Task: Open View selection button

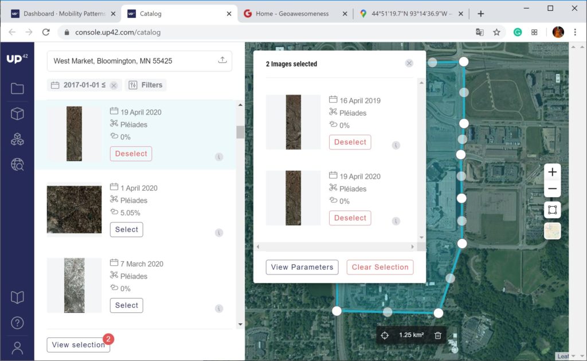Action: click(x=79, y=345)
